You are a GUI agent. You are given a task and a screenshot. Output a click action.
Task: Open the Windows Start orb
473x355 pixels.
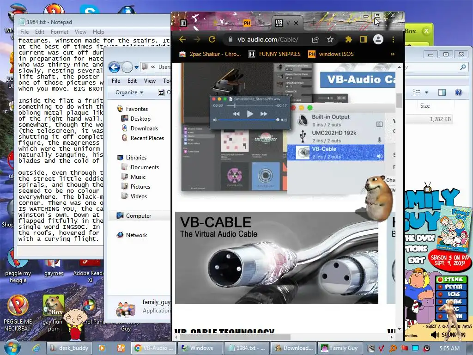12,348
